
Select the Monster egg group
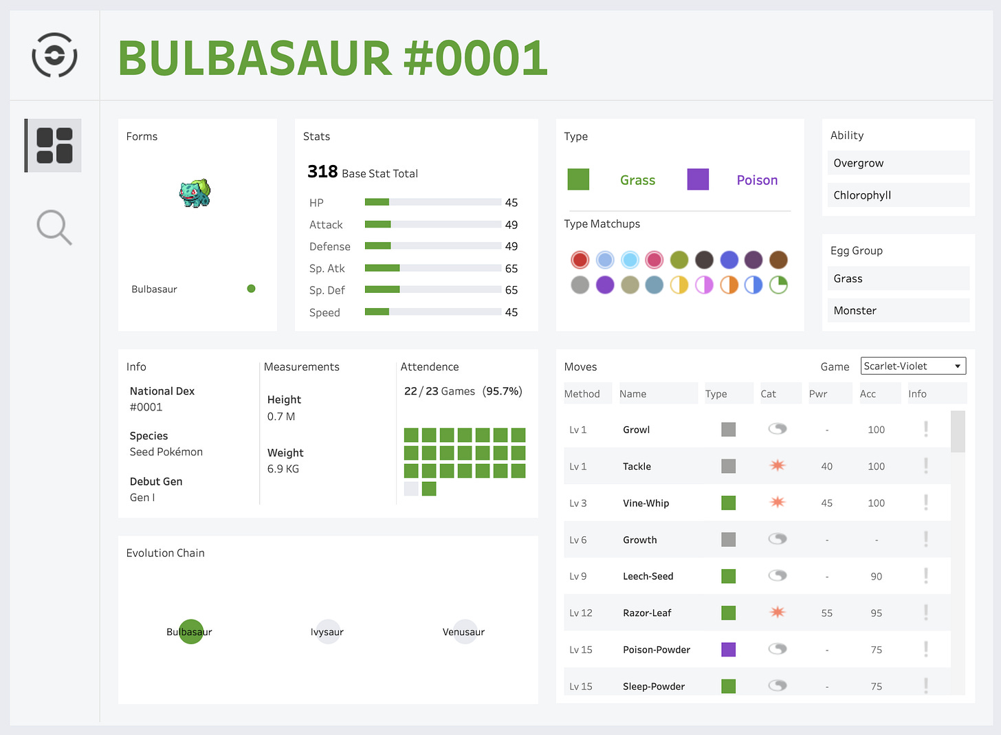pos(899,311)
